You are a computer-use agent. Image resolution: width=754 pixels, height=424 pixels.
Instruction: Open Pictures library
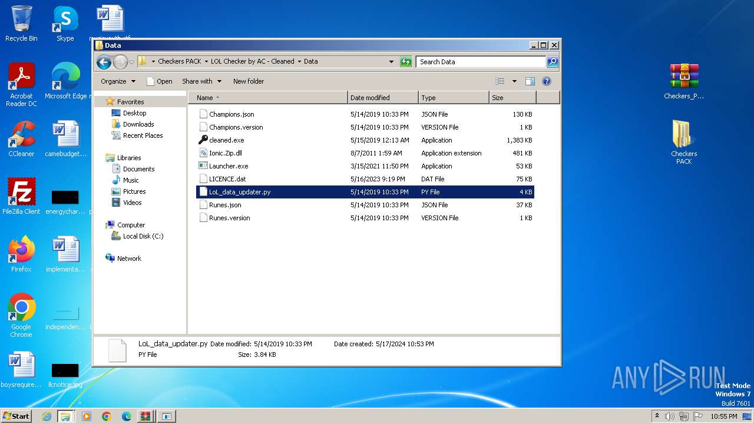[134, 191]
